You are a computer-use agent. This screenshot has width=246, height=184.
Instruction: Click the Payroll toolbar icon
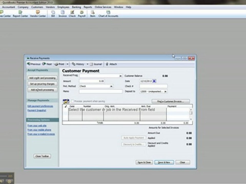click(81, 14)
